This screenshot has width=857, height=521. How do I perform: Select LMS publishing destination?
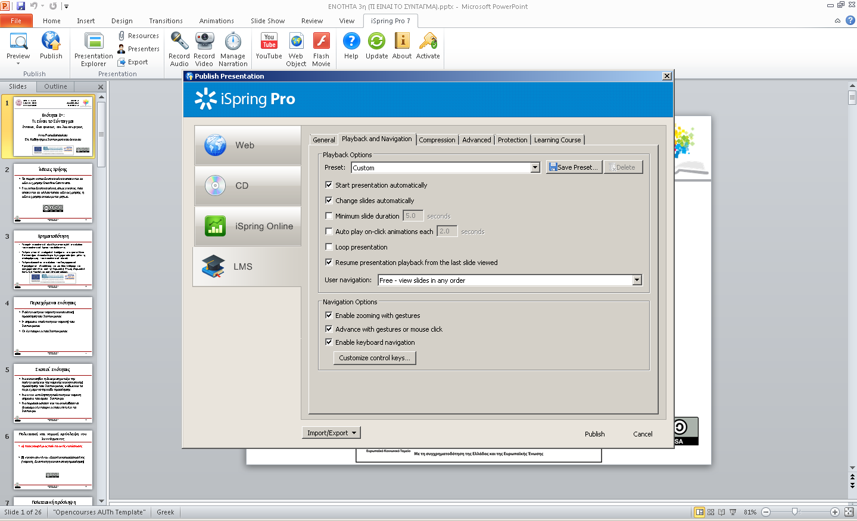[248, 267]
